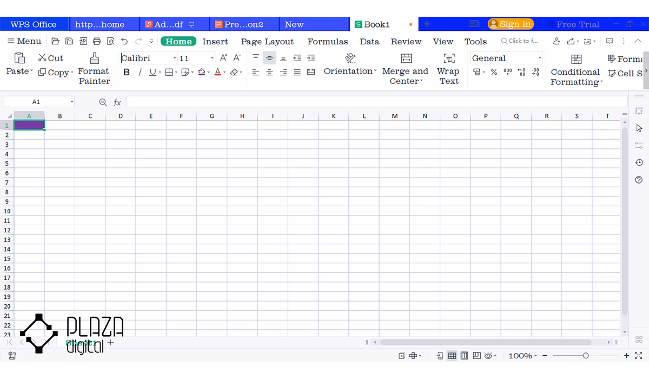This screenshot has height=379, width=649.
Task: Switch to Page Break Preview in status bar
Action: 476,356
